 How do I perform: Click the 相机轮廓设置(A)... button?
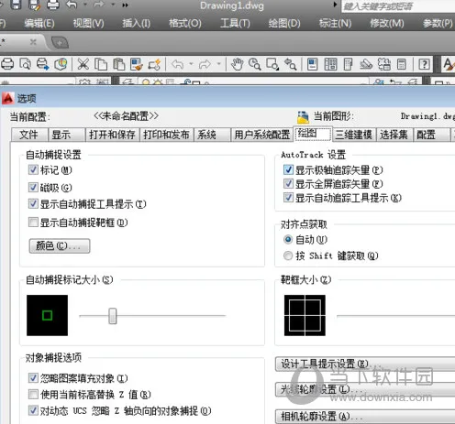click(x=365, y=416)
